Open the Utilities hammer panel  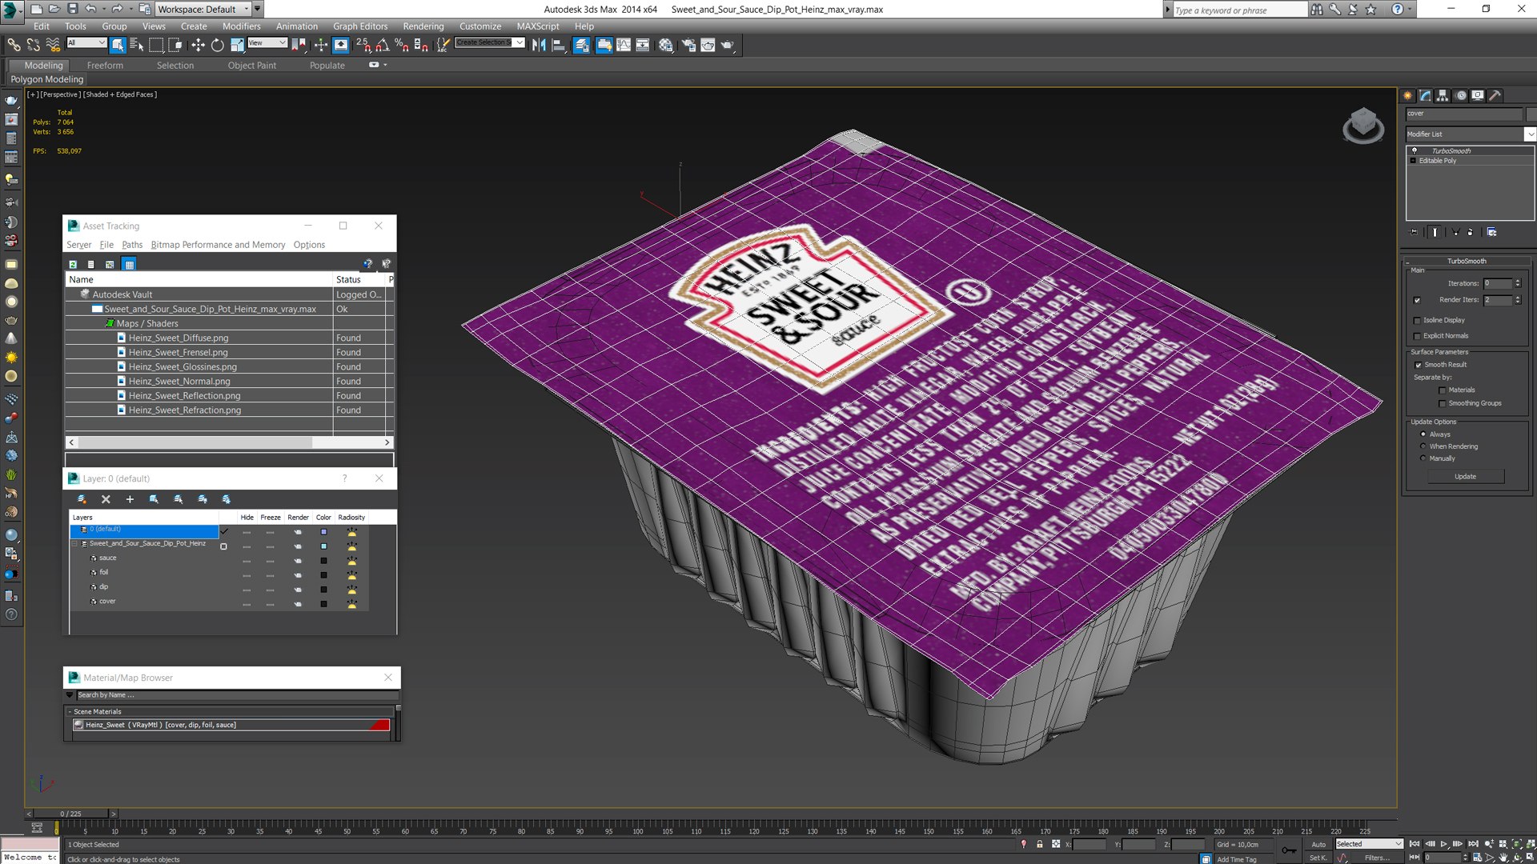[1495, 95]
